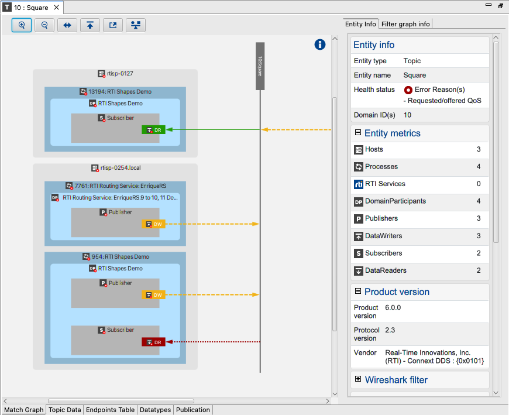
Task: Click the zoom out toolbar button
Action: [44, 25]
